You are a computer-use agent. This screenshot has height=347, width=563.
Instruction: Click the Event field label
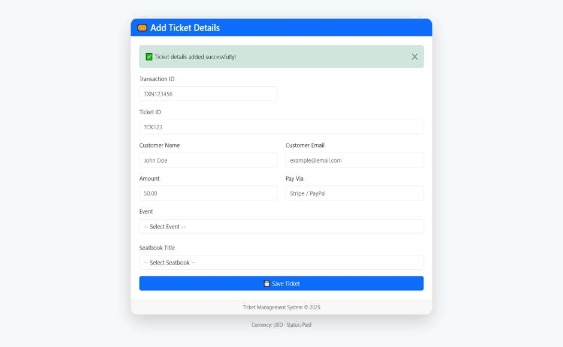pyautogui.click(x=146, y=211)
